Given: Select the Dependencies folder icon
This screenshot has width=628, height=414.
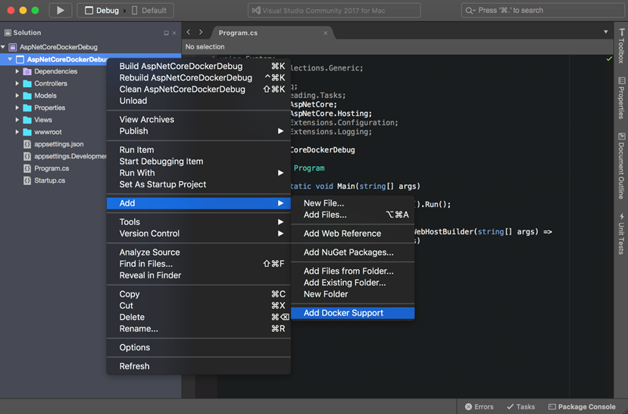Looking at the screenshot, I should click(27, 71).
